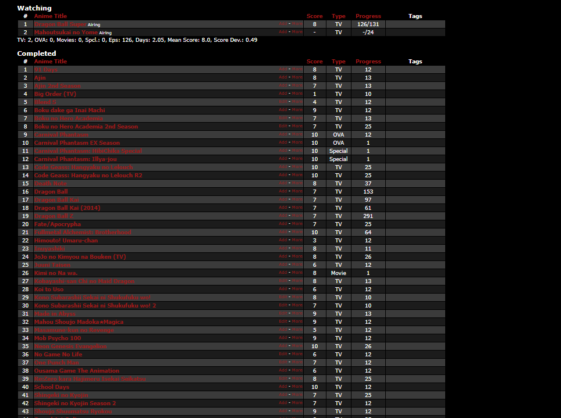Image resolution: width=561 pixels, height=418 pixels.
Task: Select the Watching statistics summary line
Action: 137,40
